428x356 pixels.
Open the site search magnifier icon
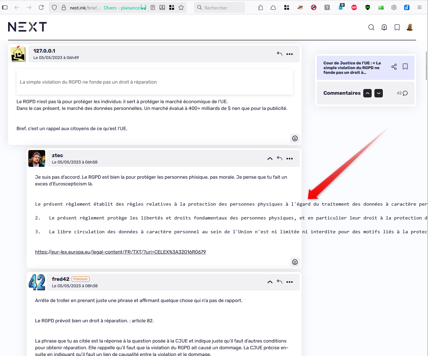pyautogui.click(x=371, y=27)
